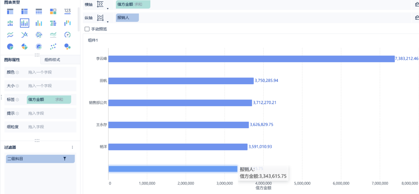This screenshot has width=419, height=194.
Task: Select the KPI number card chart type
Action: 68,11
